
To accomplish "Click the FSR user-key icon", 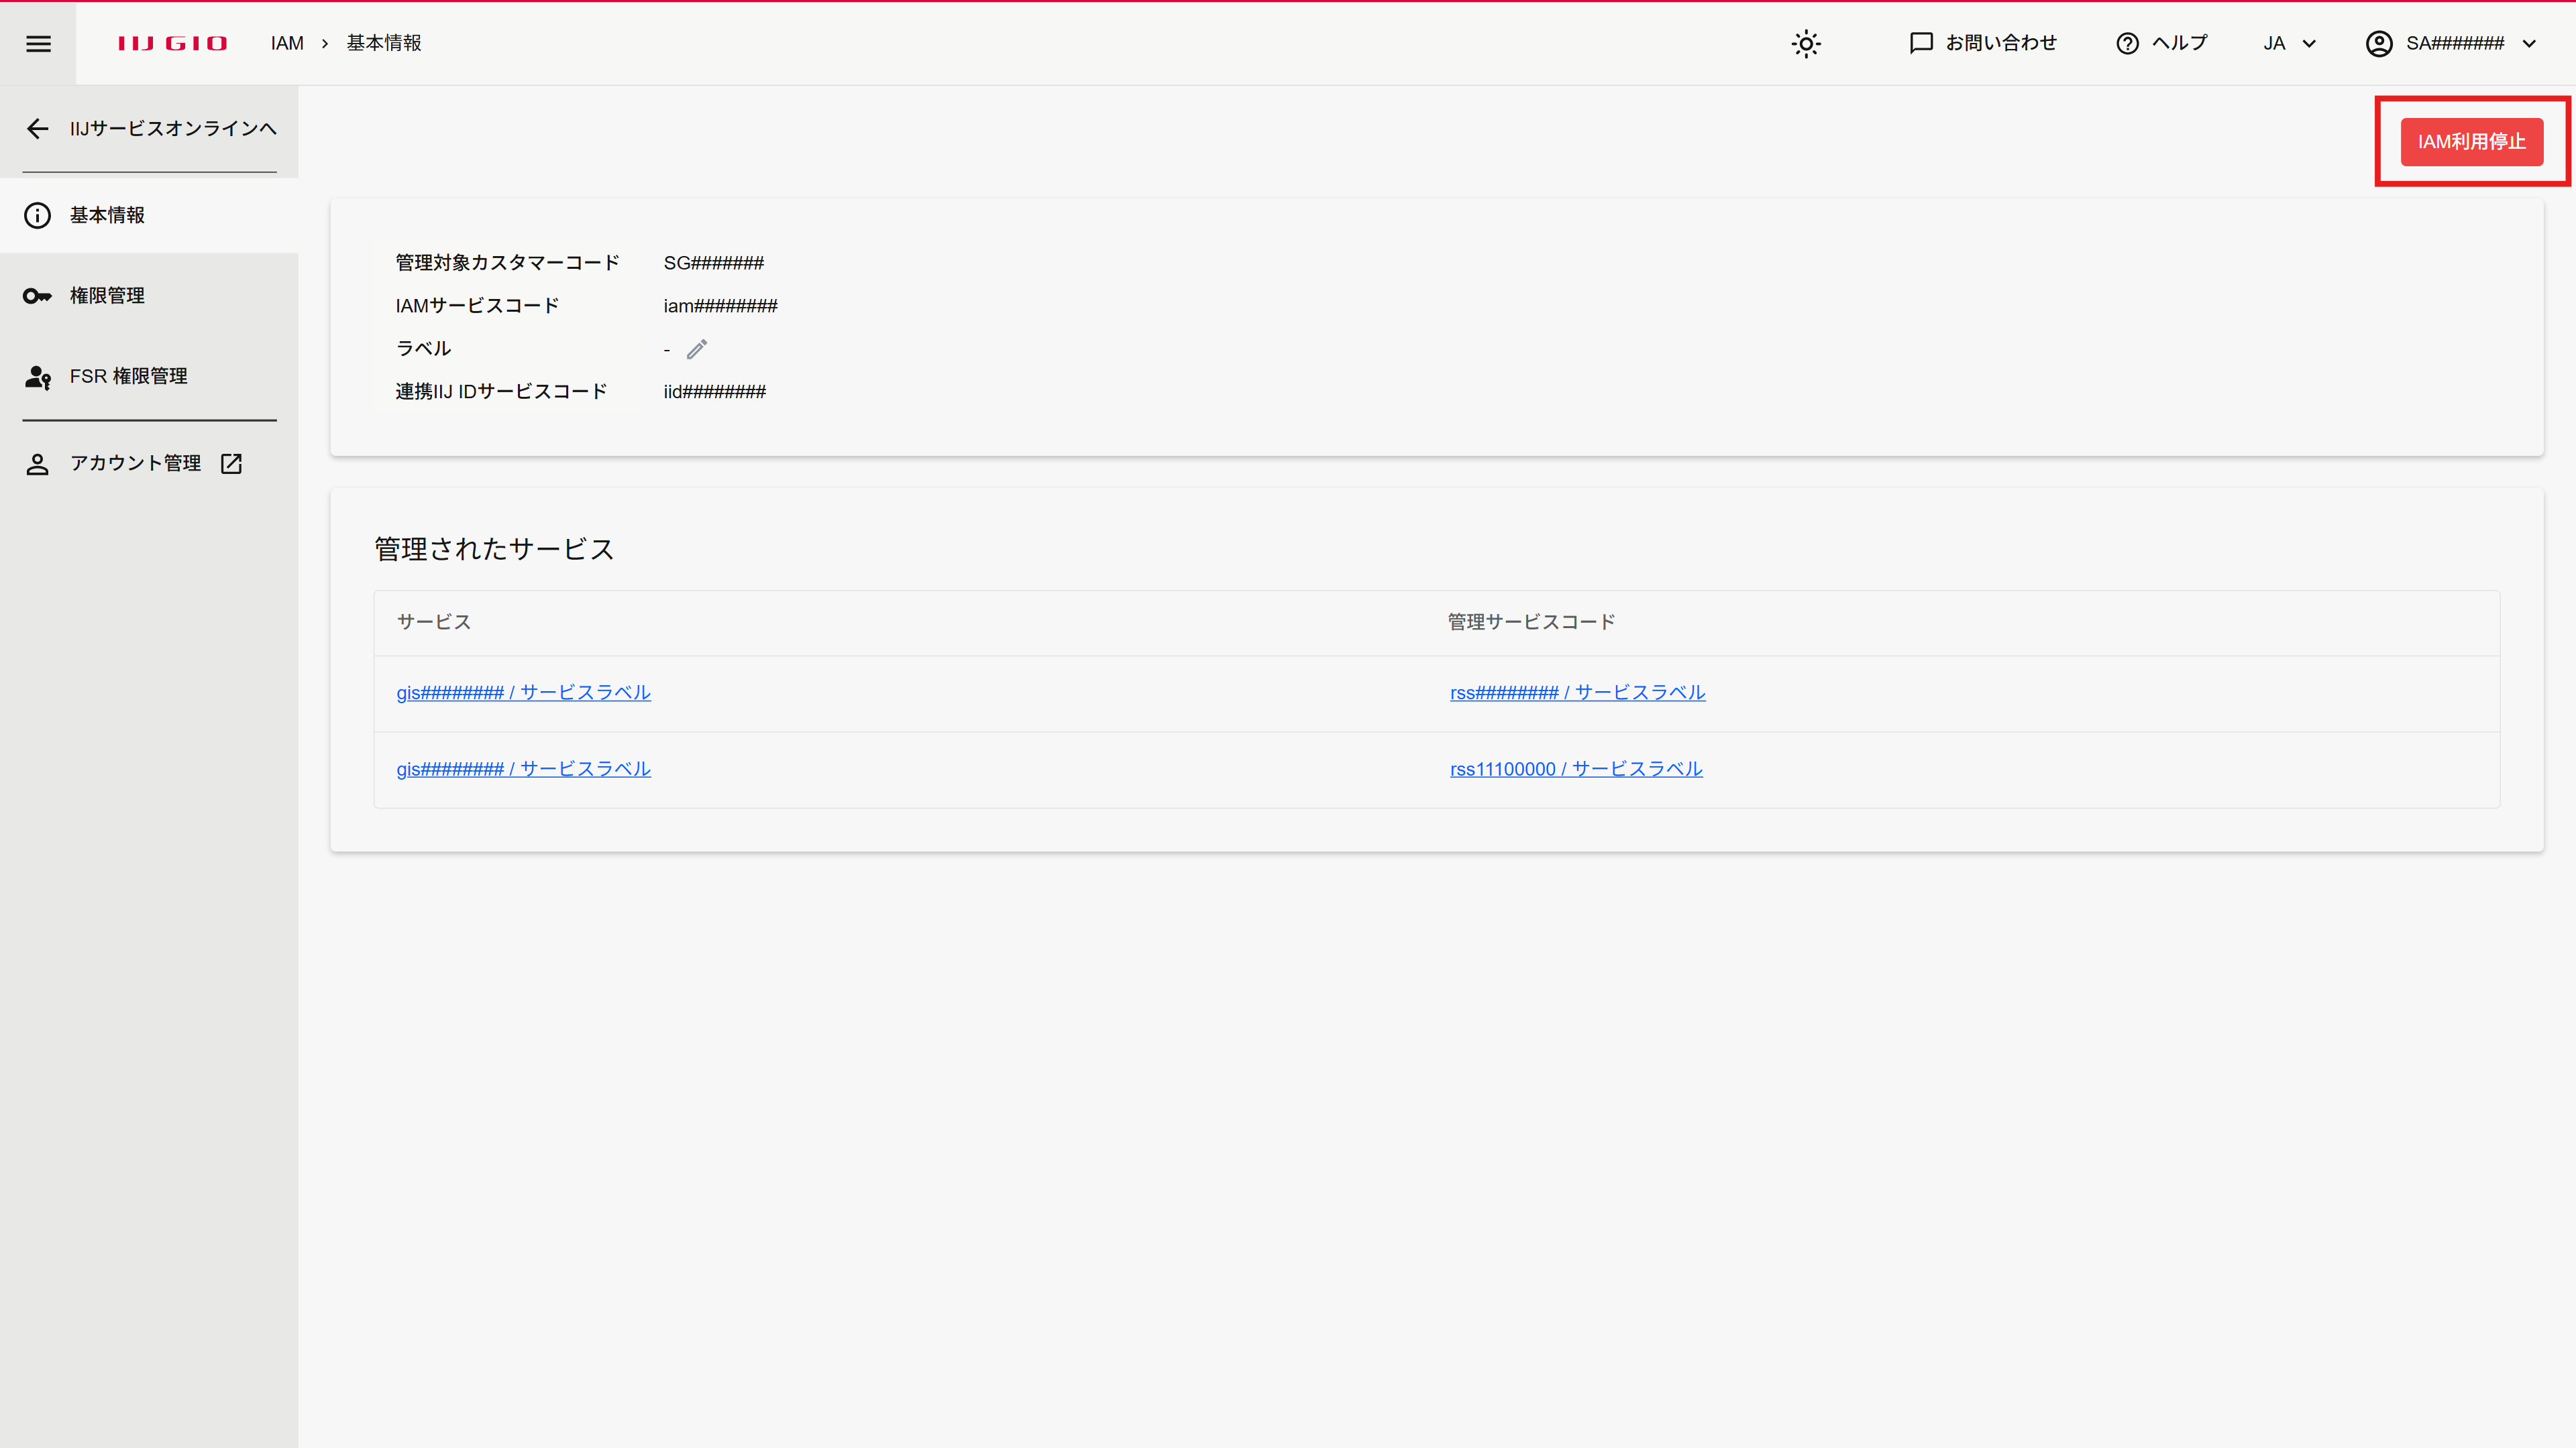I will pyautogui.click(x=38, y=377).
